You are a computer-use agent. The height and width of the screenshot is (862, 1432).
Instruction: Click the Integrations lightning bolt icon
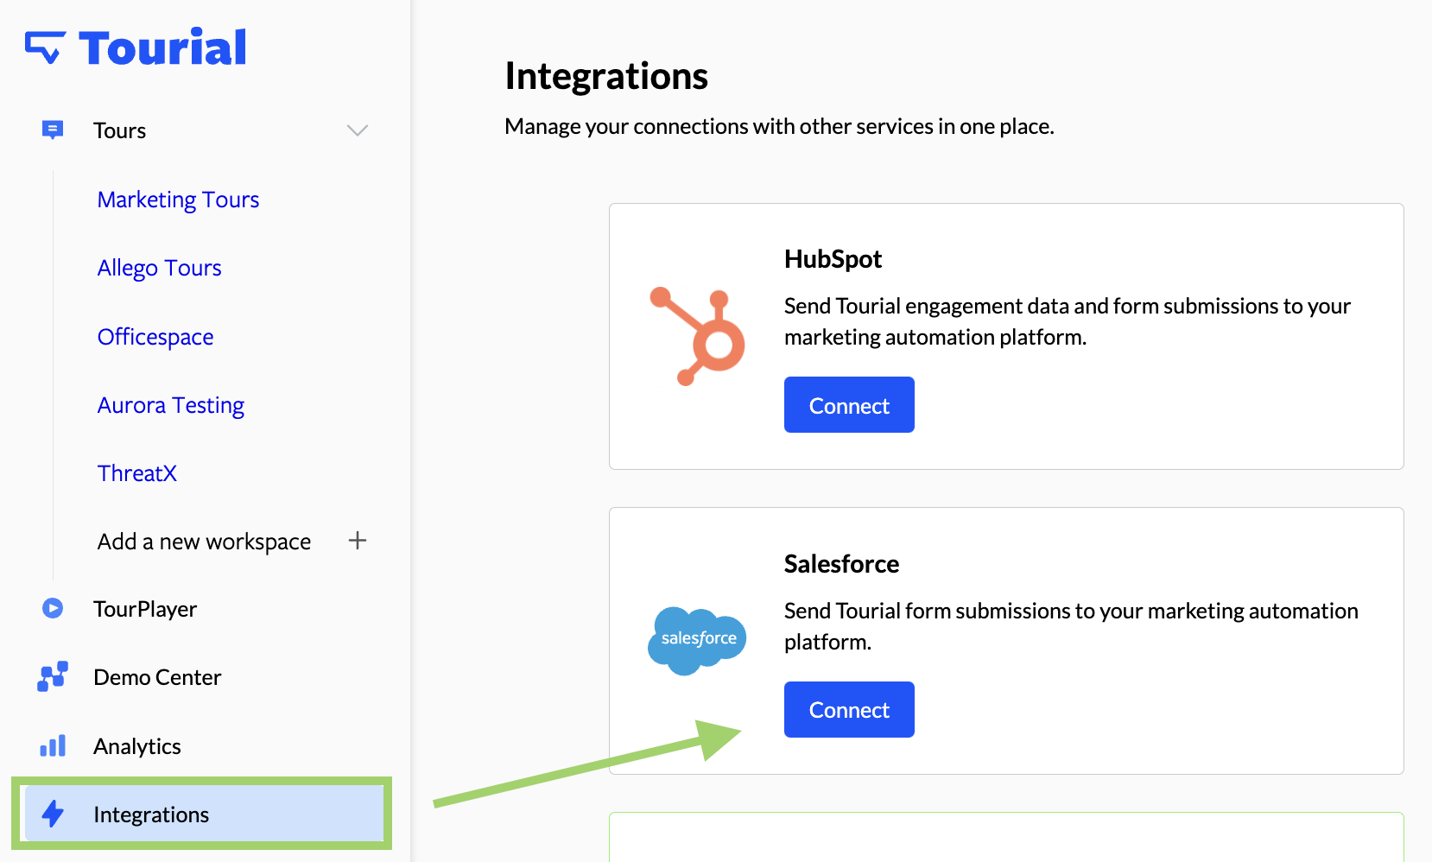pyautogui.click(x=53, y=814)
